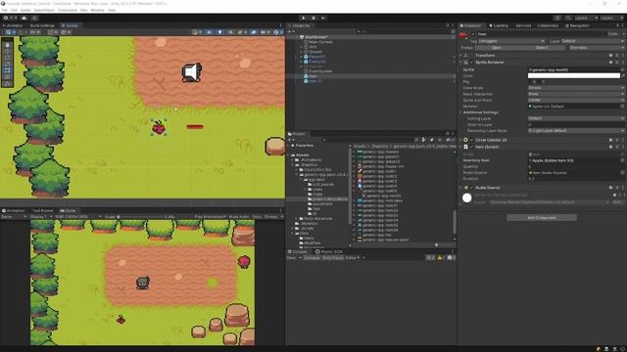Click the Add Component button
Image resolution: width=627 pixels, height=352 pixels.
pyautogui.click(x=542, y=218)
